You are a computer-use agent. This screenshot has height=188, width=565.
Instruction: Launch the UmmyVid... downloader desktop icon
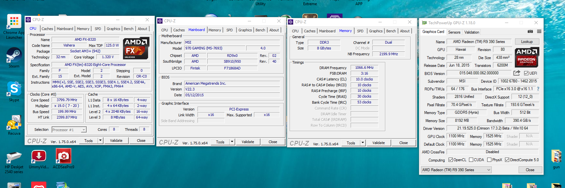pos(39,159)
